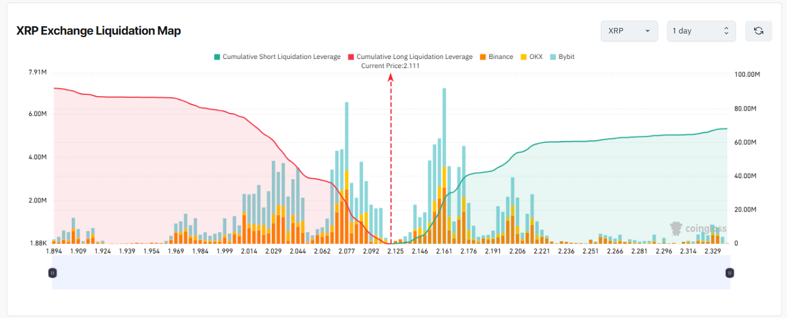The image size is (787, 318).
Task: Click the 1.909 price axis label
Action: tap(78, 251)
